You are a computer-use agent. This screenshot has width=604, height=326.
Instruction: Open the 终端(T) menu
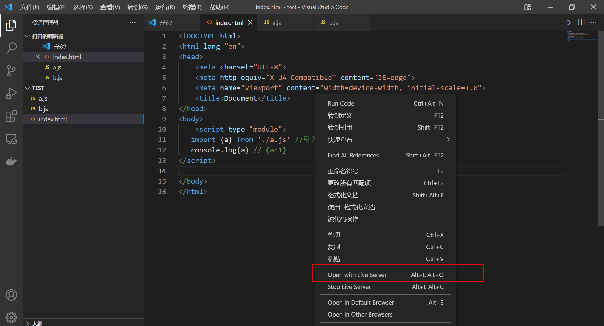(192, 7)
